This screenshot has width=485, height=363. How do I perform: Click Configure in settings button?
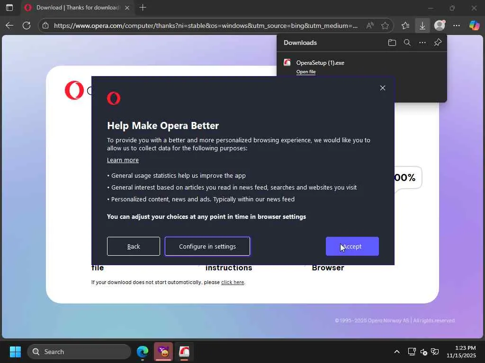tap(207, 246)
